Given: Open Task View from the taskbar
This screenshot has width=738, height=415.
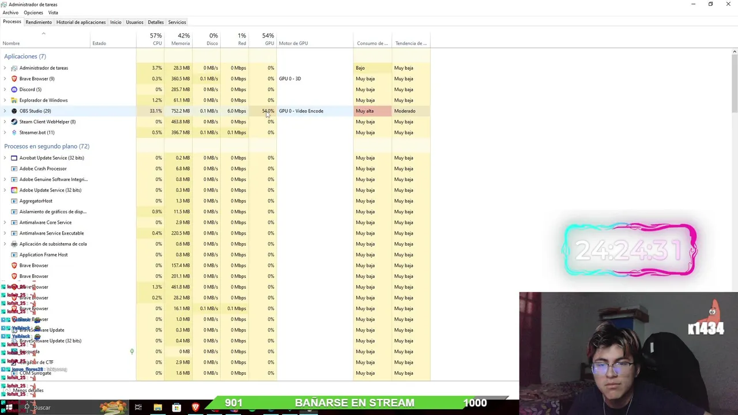Looking at the screenshot, I should pos(138,408).
